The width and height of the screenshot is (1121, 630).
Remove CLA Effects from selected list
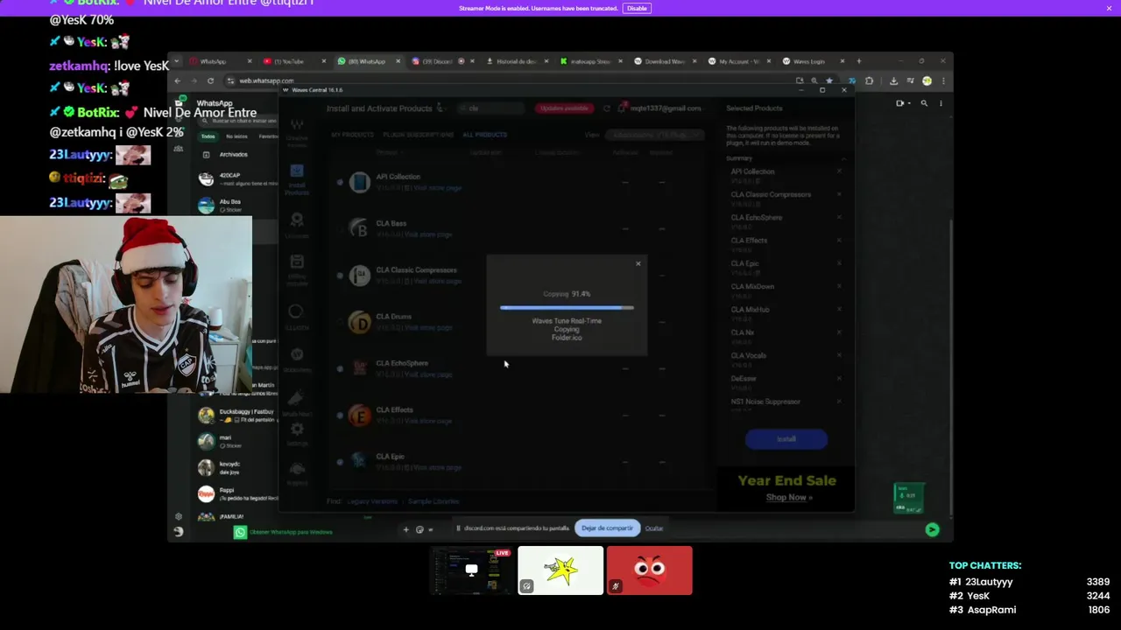point(839,241)
